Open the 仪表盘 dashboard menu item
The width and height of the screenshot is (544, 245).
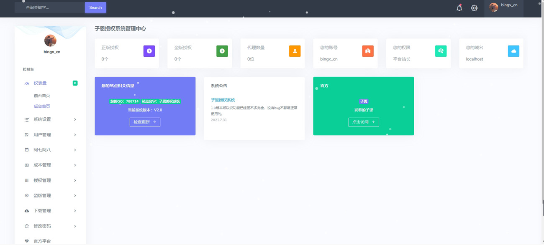(x=41, y=83)
